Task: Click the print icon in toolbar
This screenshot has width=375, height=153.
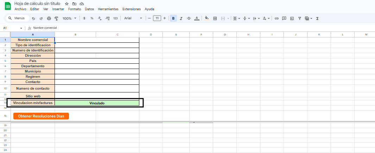Action: pos(49,18)
